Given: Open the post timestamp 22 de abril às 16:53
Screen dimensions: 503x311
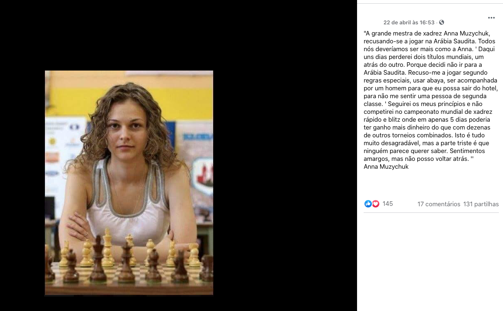Looking at the screenshot, I should (409, 22).
